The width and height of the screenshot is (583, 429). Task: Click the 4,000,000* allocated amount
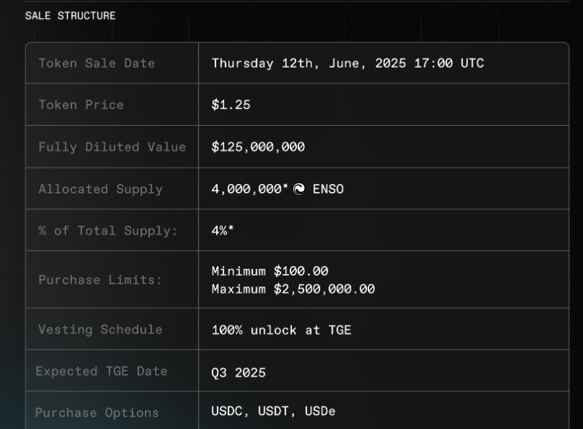click(250, 189)
